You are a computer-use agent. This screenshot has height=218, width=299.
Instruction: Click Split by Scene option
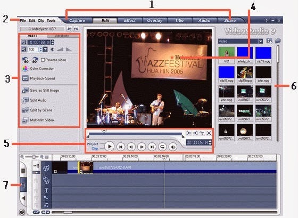37,110
